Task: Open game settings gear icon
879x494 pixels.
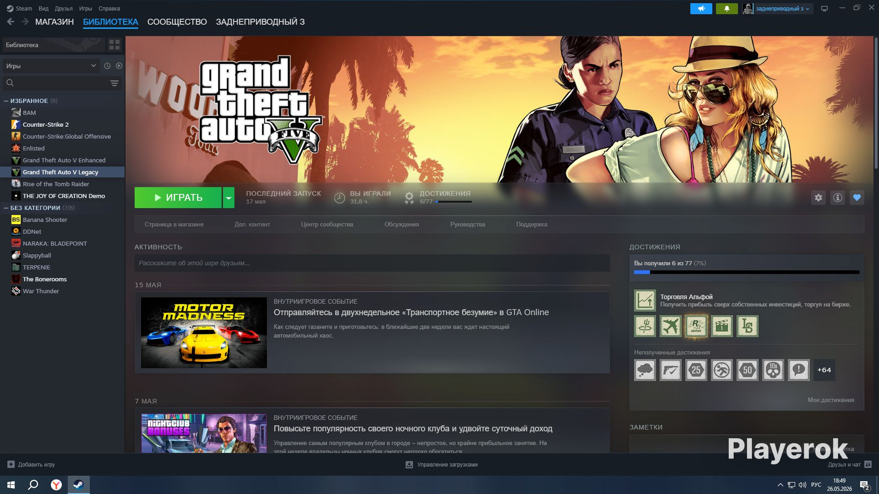Action: coord(819,198)
